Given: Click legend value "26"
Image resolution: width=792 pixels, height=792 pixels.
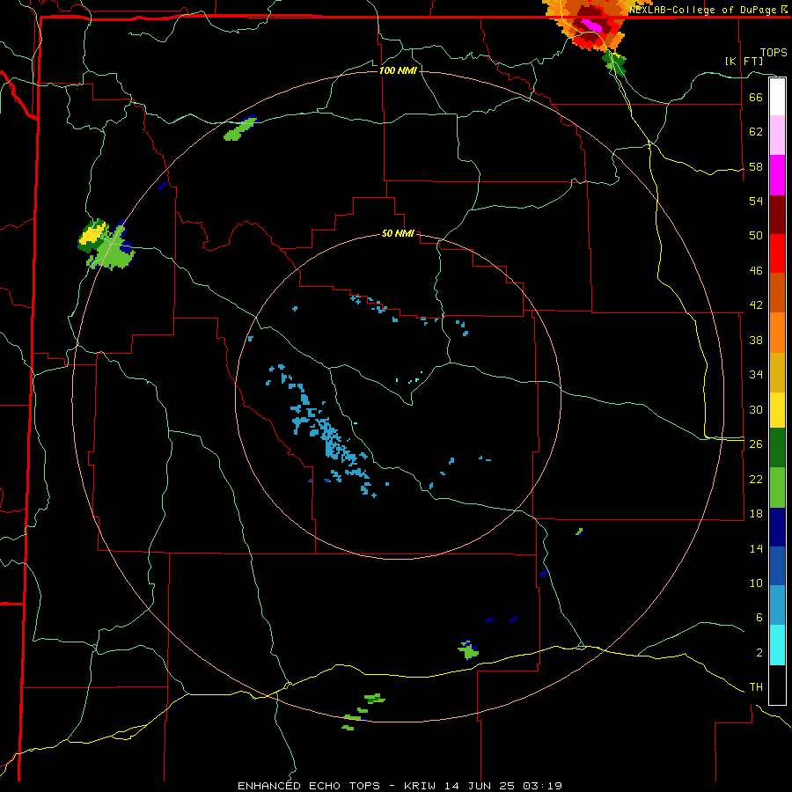Looking at the screenshot, I should (x=756, y=444).
